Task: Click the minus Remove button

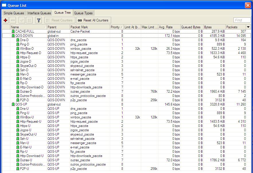Action: tap(13, 20)
